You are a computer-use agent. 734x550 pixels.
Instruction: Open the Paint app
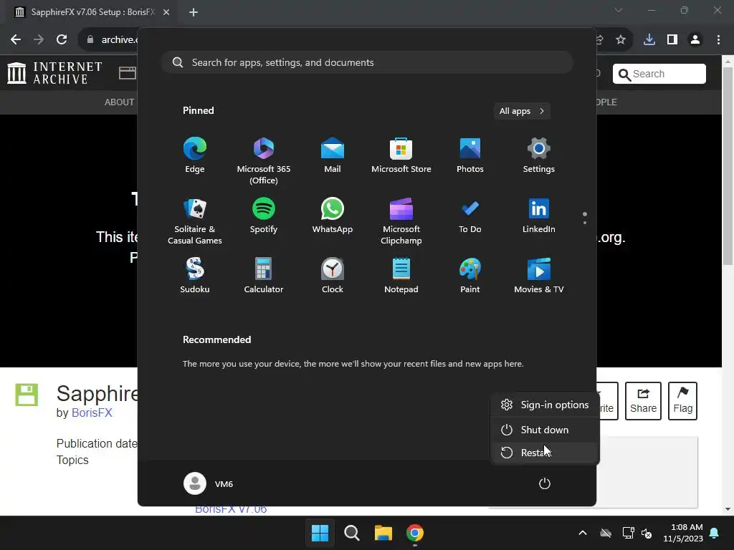tap(470, 276)
